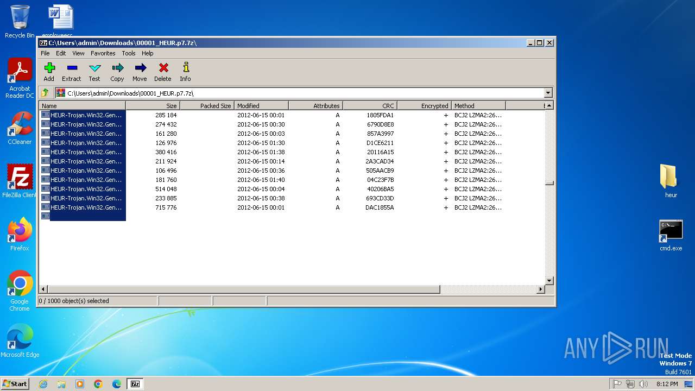The image size is (695, 391).
Task: Select the file sized 715 776
Action: pos(292,207)
